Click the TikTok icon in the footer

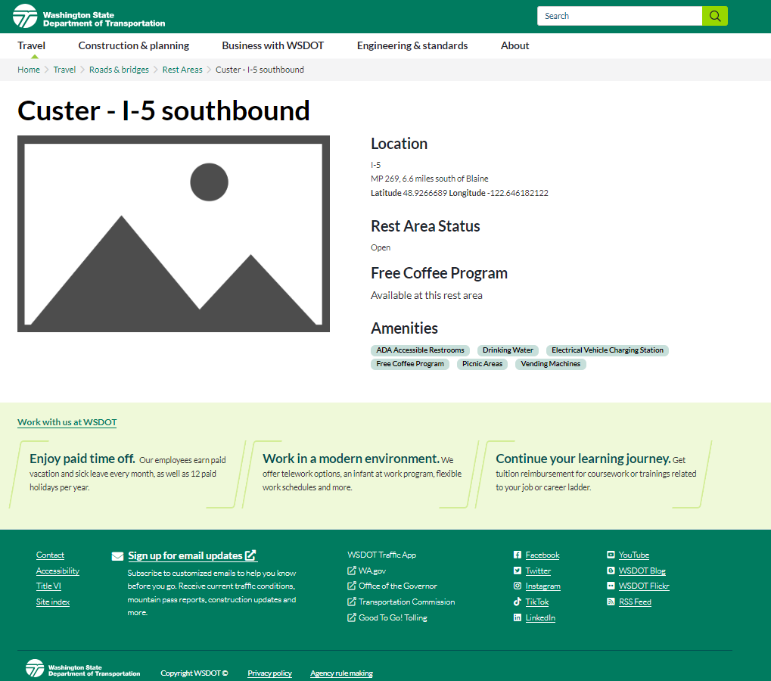tap(518, 602)
